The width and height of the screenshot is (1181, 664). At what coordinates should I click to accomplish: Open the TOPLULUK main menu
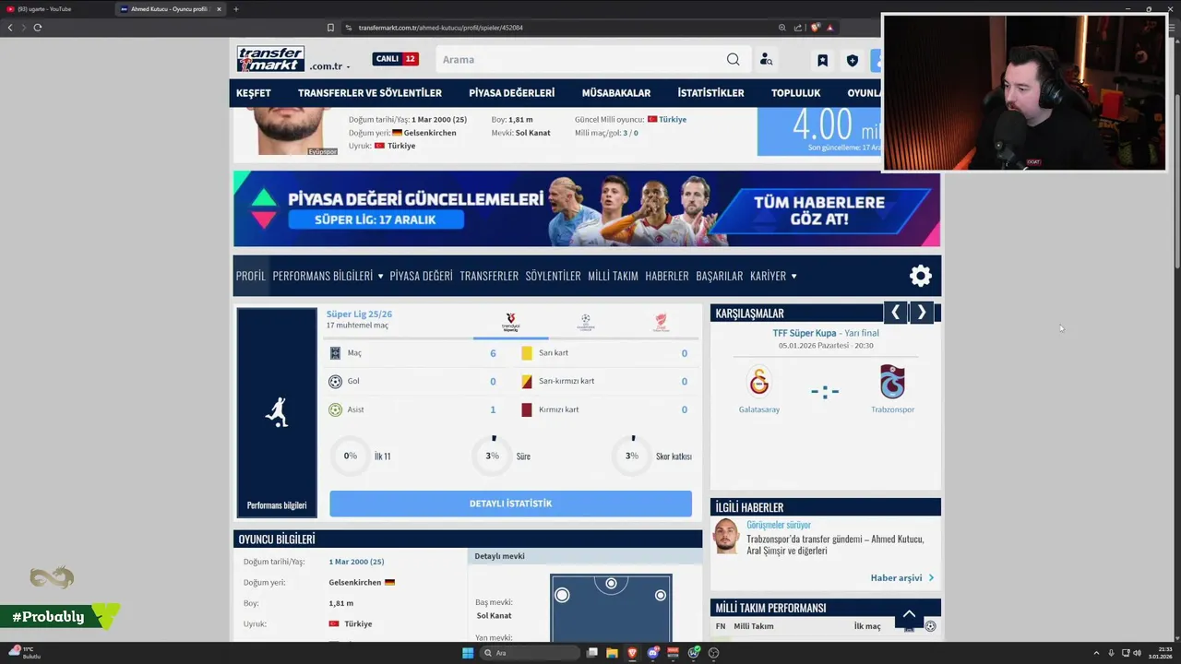tap(796, 93)
